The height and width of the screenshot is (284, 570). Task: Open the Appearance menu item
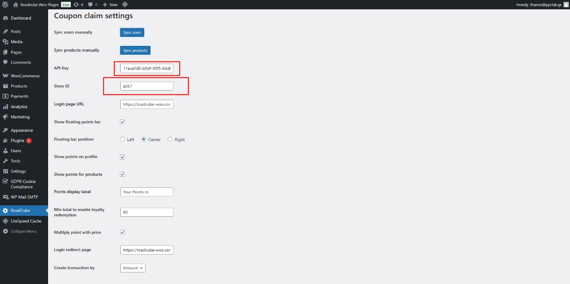click(x=24, y=130)
